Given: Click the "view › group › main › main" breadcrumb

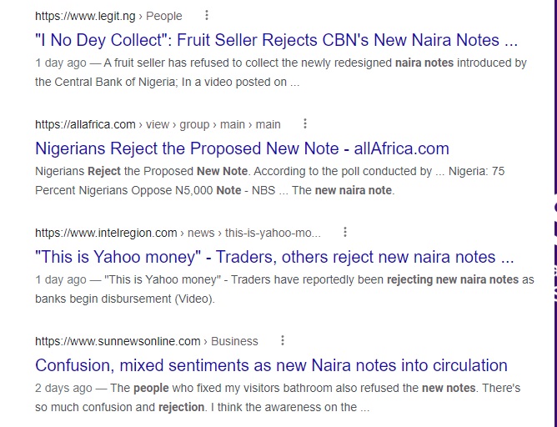Looking at the screenshot, I should pos(213,124).
